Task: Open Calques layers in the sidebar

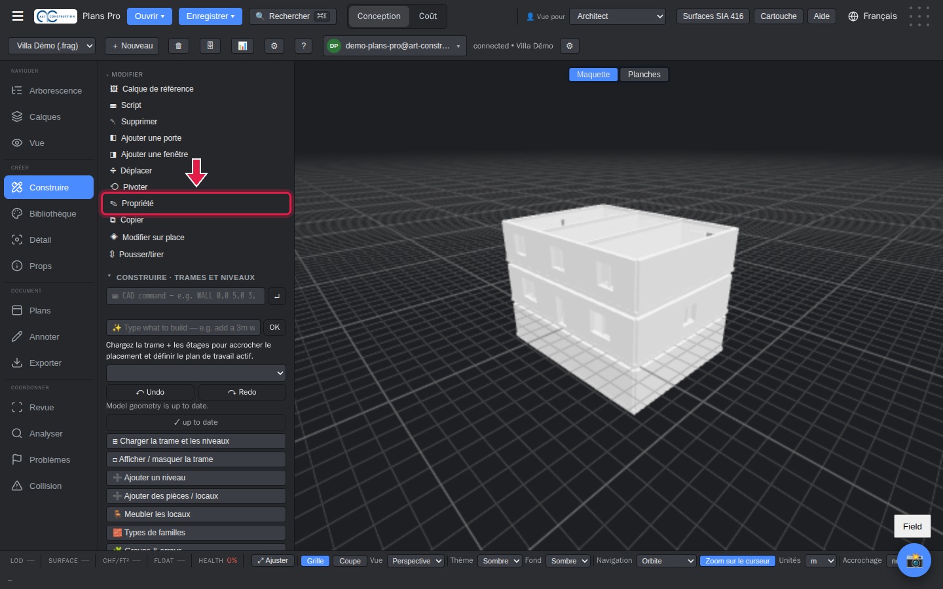Action: (x=49, y=117)
